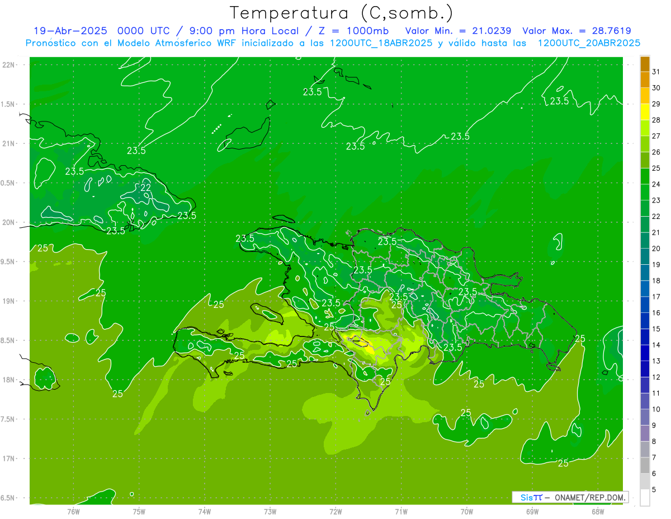
Task: Click the "75W" longitude axis label
Action: (x=139, y=511)
